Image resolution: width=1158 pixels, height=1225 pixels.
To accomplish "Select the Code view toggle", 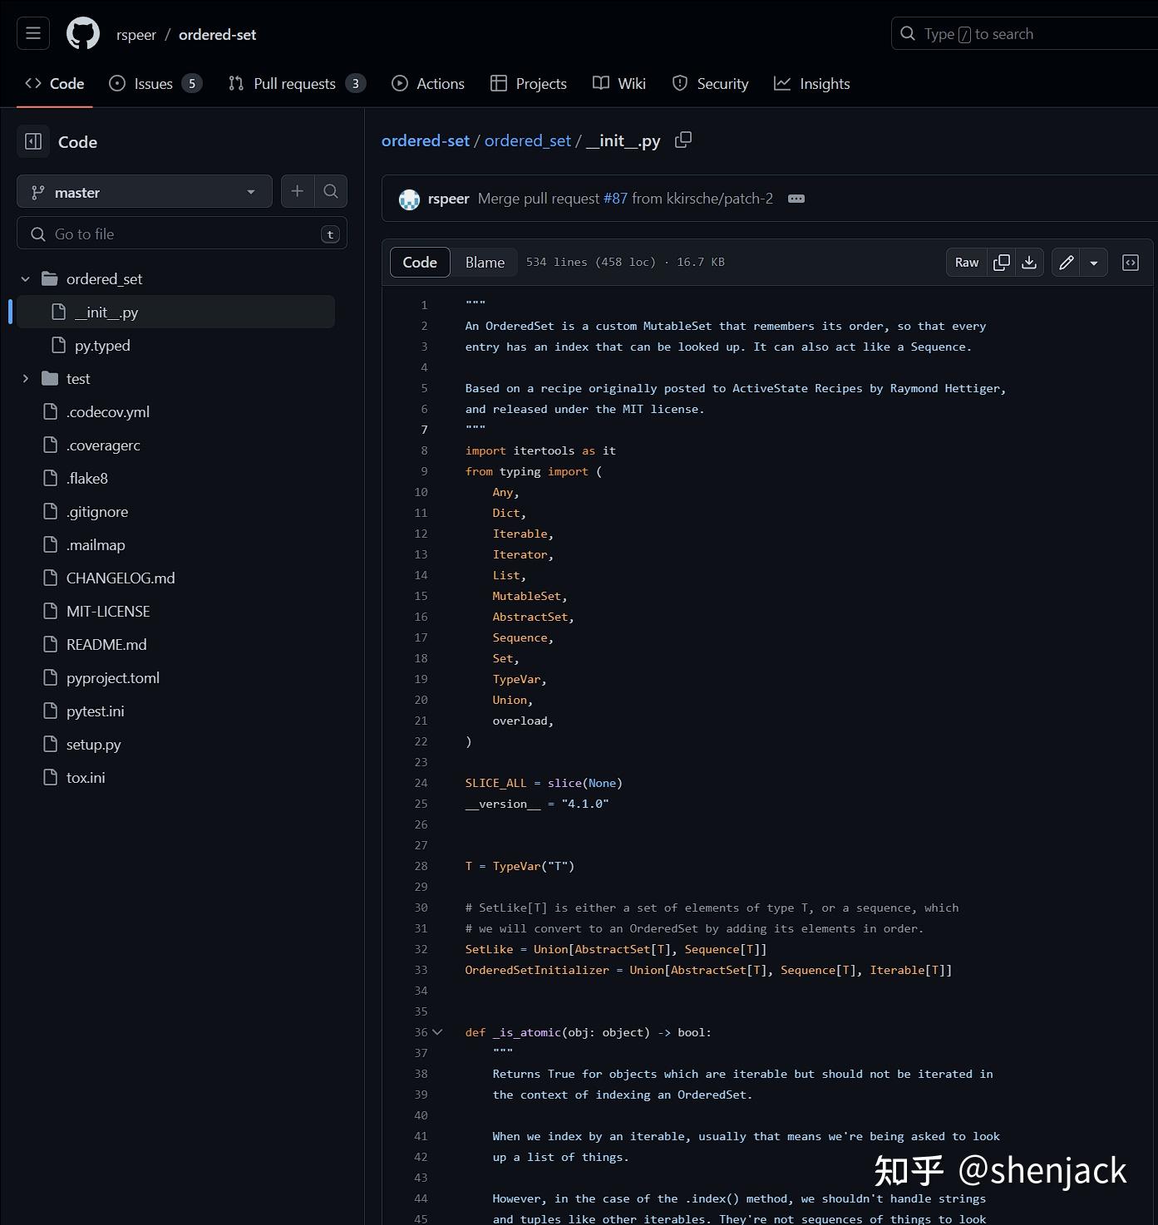I will pos(420,263).
